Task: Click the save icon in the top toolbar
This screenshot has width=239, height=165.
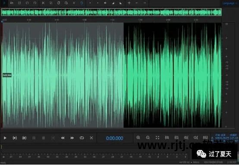Action: pyautogui.click(x=19, y=3)
